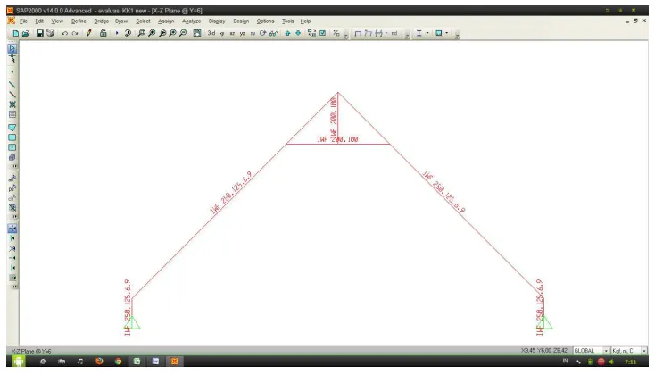Choose the reshape object tool
This screenshot has height=375, width=655.
[12, 59]
